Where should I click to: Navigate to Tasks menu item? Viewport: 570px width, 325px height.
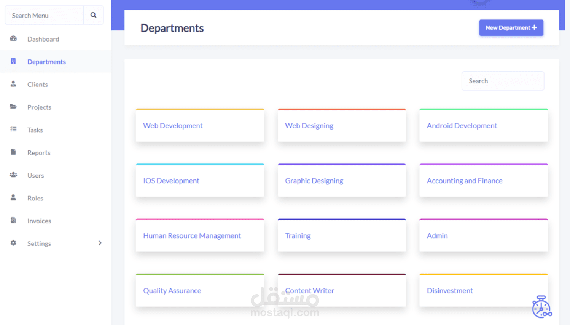click(x=35, y=130)
